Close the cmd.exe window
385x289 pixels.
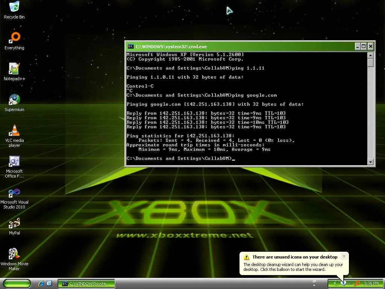pos(370,46)
